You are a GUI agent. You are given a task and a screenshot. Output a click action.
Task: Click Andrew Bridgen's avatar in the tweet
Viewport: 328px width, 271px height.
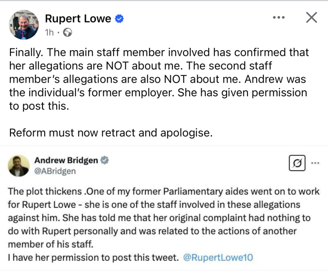click(19, 166)
